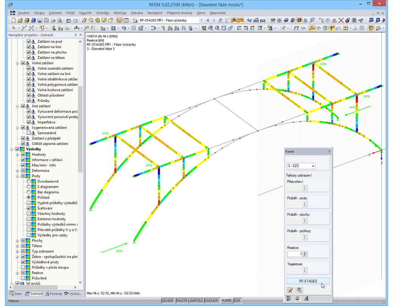This screenshot has height=306, width=393.
Task: Enable the Všechny hodnoty checkbox
Action: [29, 214]
